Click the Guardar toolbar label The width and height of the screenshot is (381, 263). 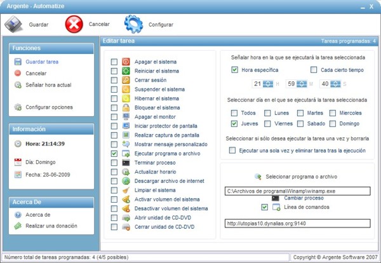point(39,25)
